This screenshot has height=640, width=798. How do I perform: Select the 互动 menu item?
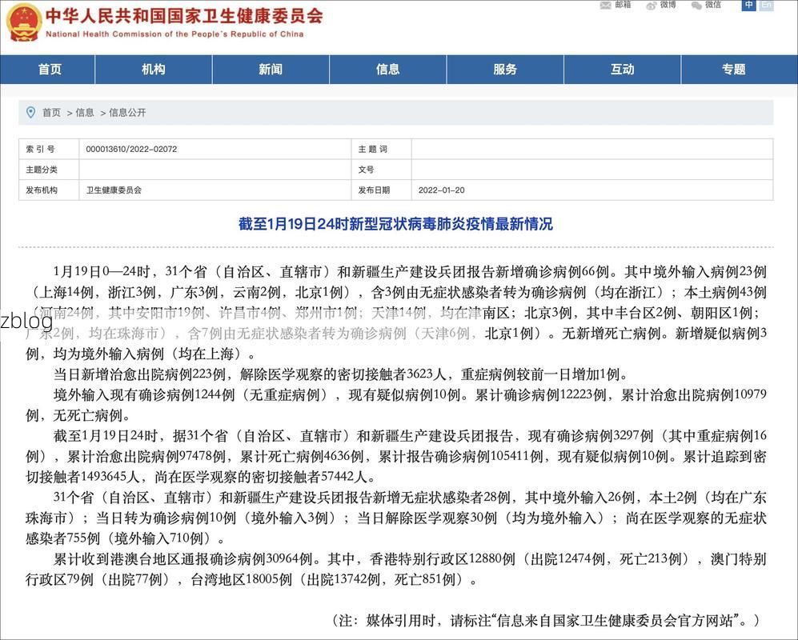point(622,70)
